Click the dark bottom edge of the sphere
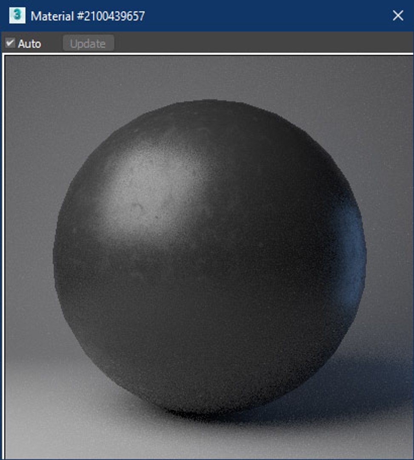The height and width of the screenshot is (460, 414). pyautogui.click(x=205, y=406)
